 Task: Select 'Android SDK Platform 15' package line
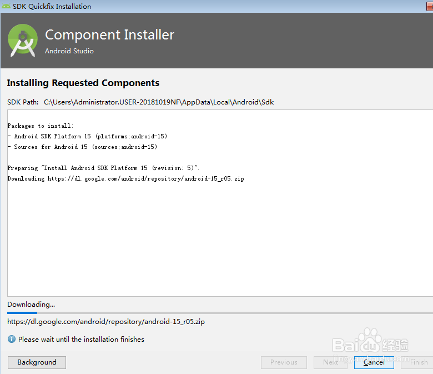tap(87, 136)
